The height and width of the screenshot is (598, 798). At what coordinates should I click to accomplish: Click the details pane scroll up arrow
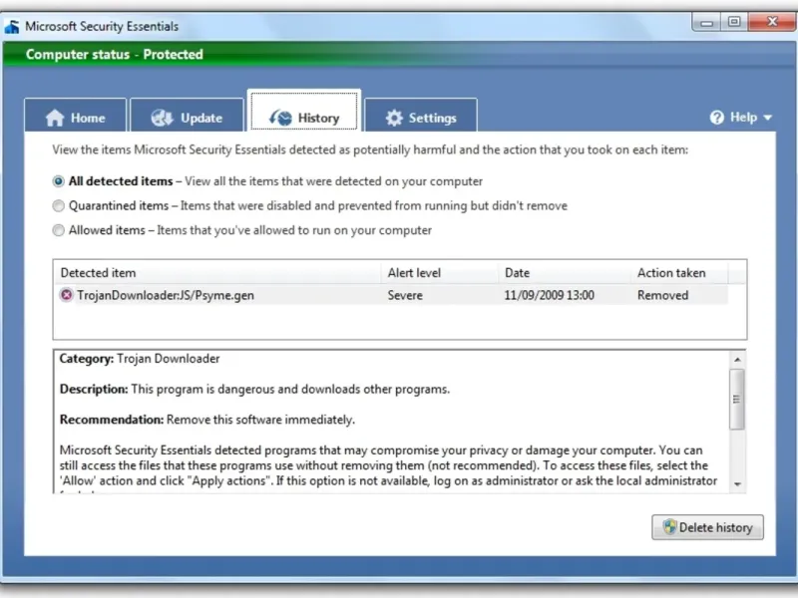pyautogui.click(x=737, y=360)
